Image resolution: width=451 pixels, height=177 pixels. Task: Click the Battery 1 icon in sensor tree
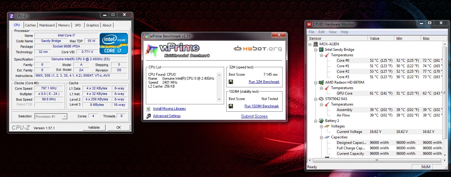point(321,121)
